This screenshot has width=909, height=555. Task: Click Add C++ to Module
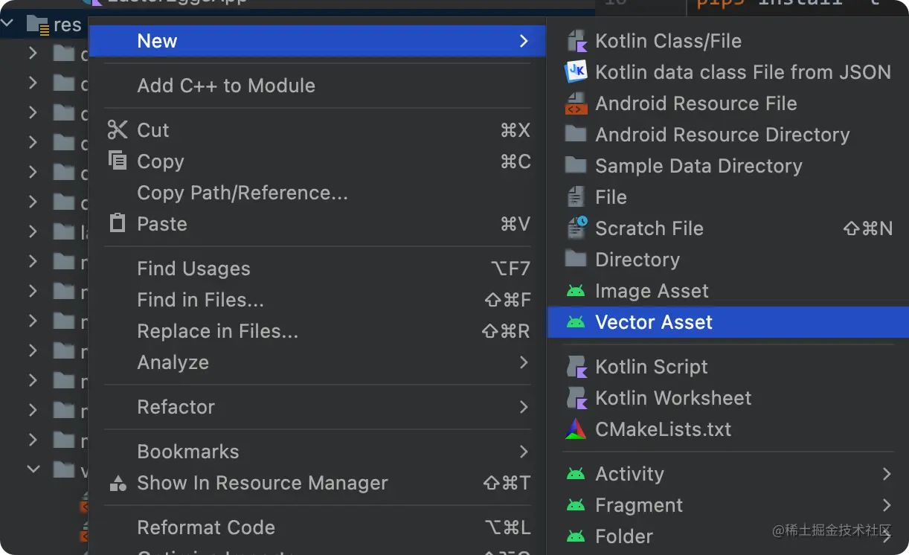[225, 86]
